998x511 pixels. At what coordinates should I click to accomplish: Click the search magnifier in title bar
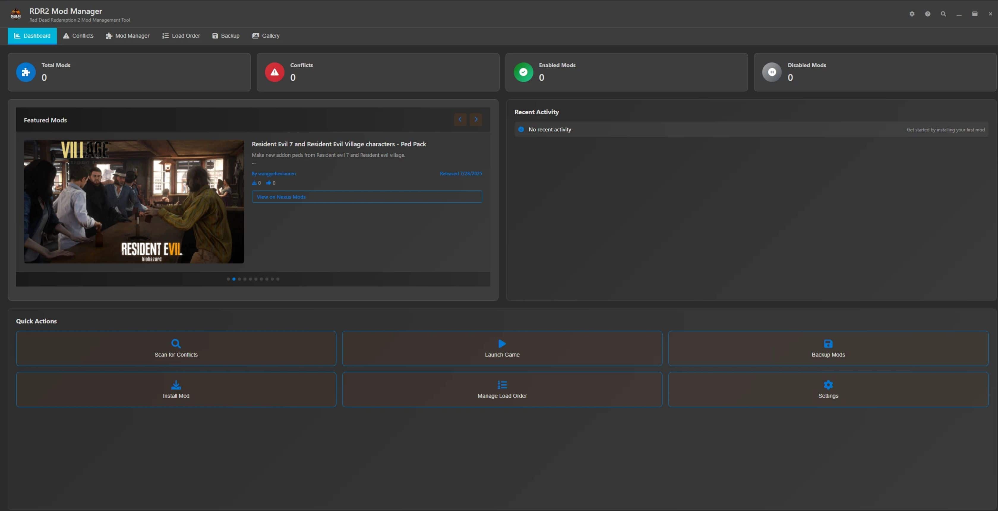tap(943, 14)
